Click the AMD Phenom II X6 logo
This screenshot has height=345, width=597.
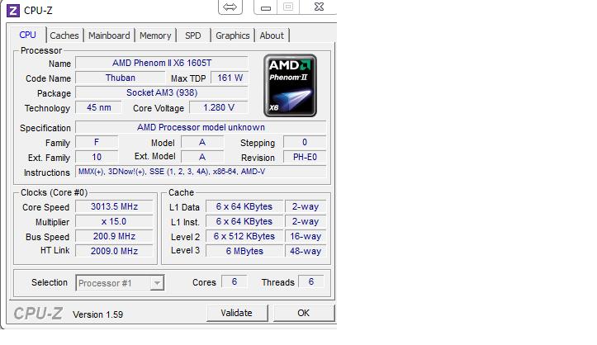pyautogui.click(x=291, y=86)
